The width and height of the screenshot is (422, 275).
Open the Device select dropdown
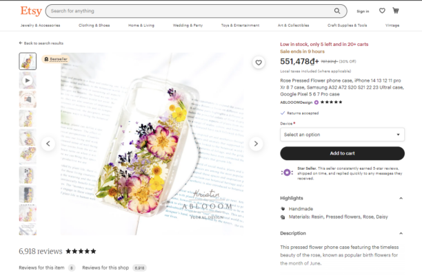[x=342, y=135]
